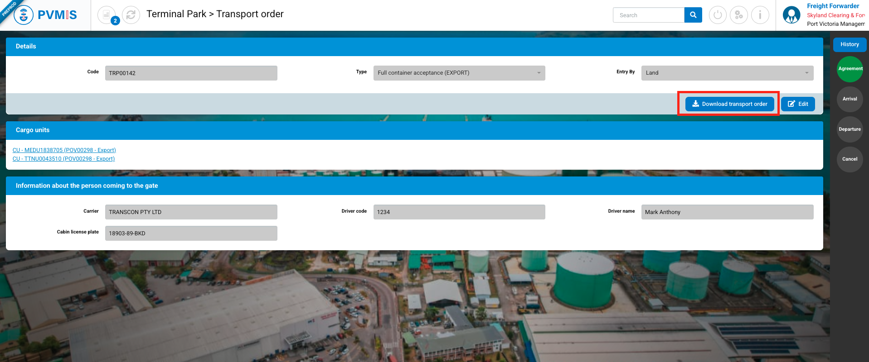Open cargo unit MEDU1838705 link
Image resolution: width=869 pixels, height=362 pixels.
[64, 150]
